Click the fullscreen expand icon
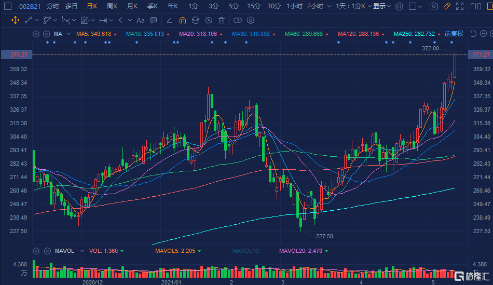 click(x=459, y=6)
